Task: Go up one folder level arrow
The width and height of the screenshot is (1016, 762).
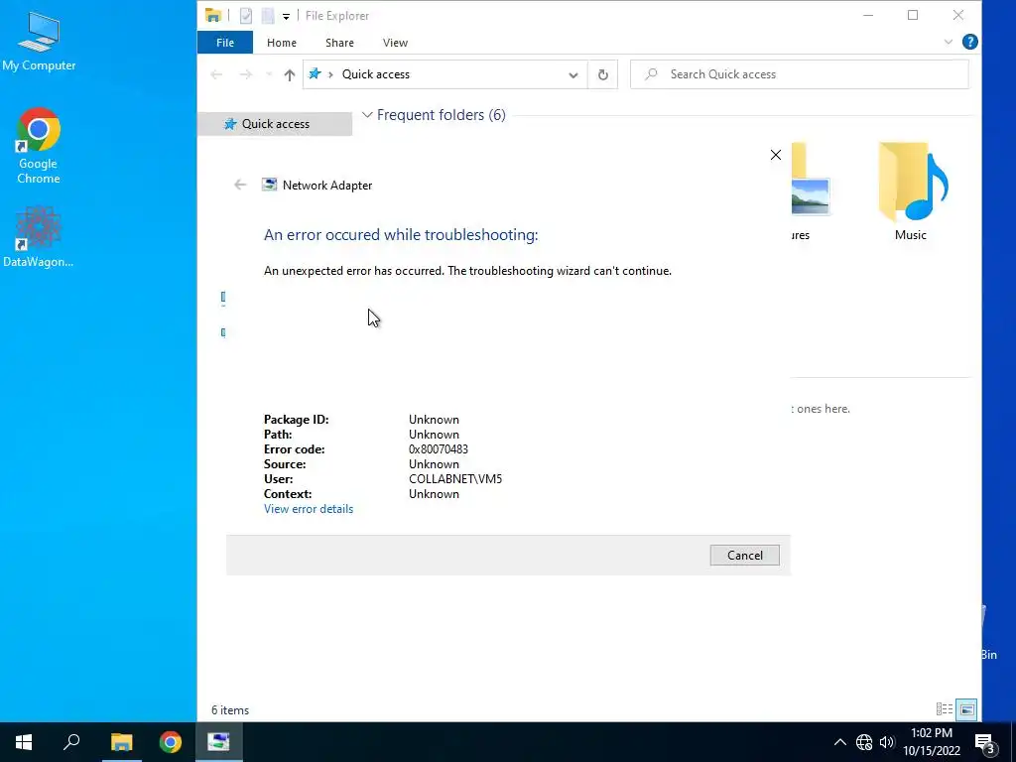Action: pos(289,74)
